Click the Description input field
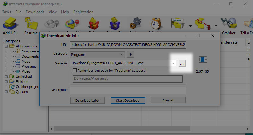The width and height of the screenshot is (253, 135). (128, 90)
